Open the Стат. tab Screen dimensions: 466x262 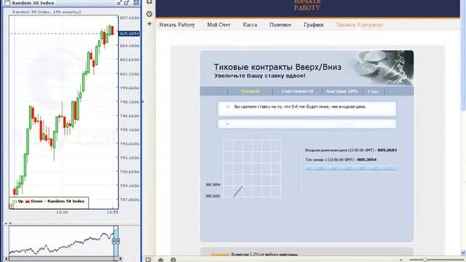[x=374, y=91]
